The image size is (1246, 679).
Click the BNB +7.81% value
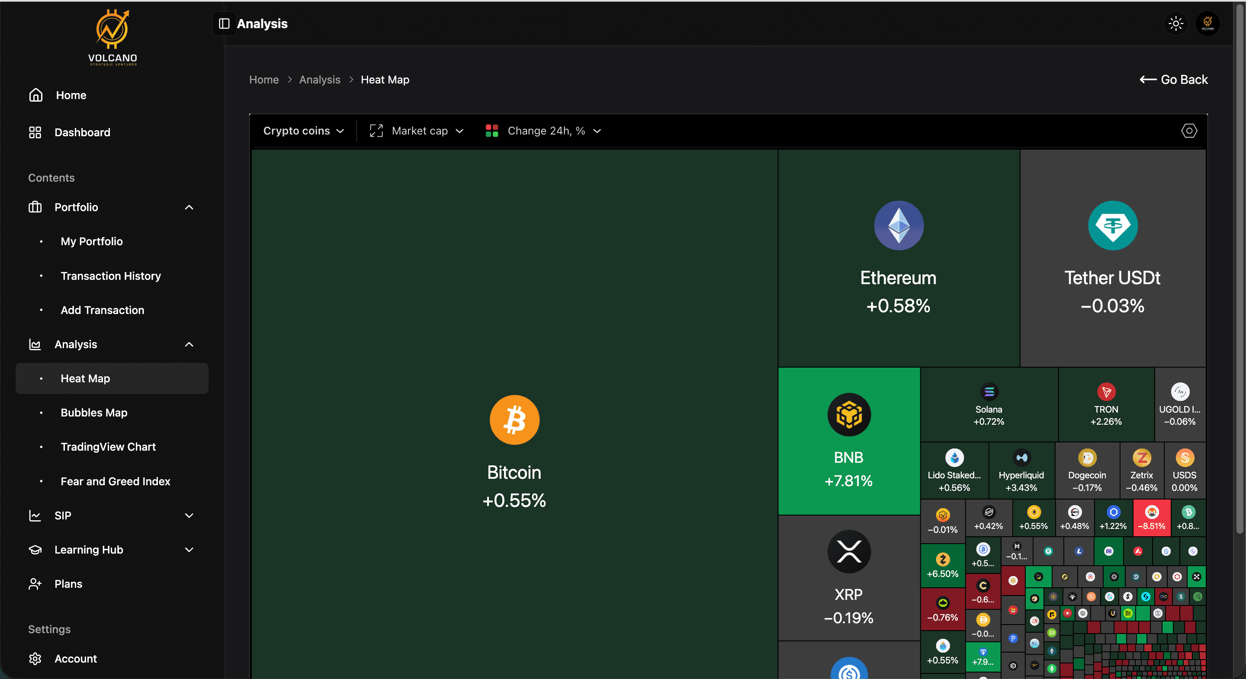[849, 481]
